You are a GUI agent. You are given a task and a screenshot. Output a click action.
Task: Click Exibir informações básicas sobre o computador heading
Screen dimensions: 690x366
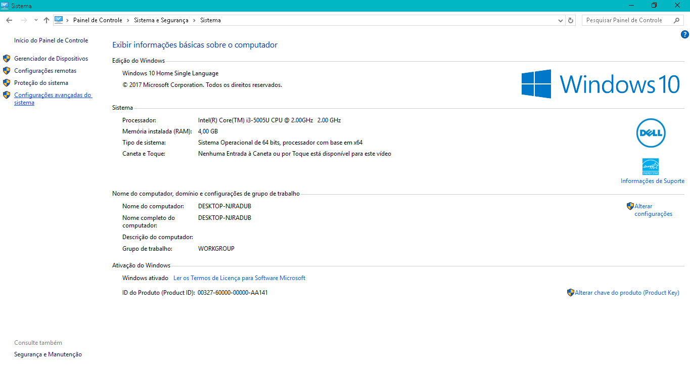click(x=195, y=45)
